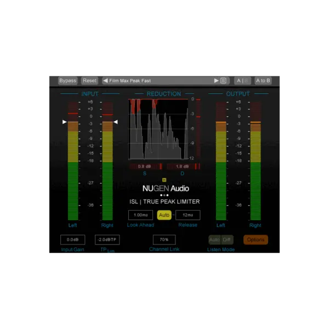Click the ISL | TRUE PEAK LIMITER title
Viewport: 329px width, 329px height.
tap(164, 202)
